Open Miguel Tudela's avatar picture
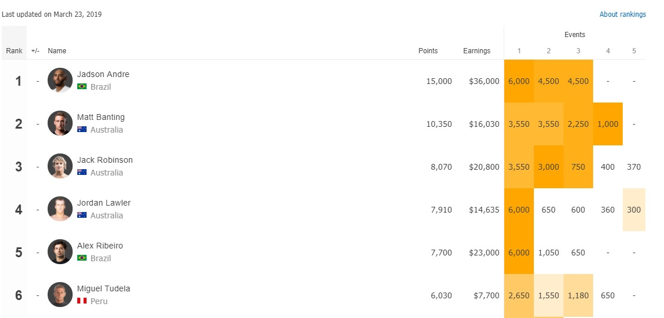Viewport: 664px width, 318px height. click(x=60, y=295)
